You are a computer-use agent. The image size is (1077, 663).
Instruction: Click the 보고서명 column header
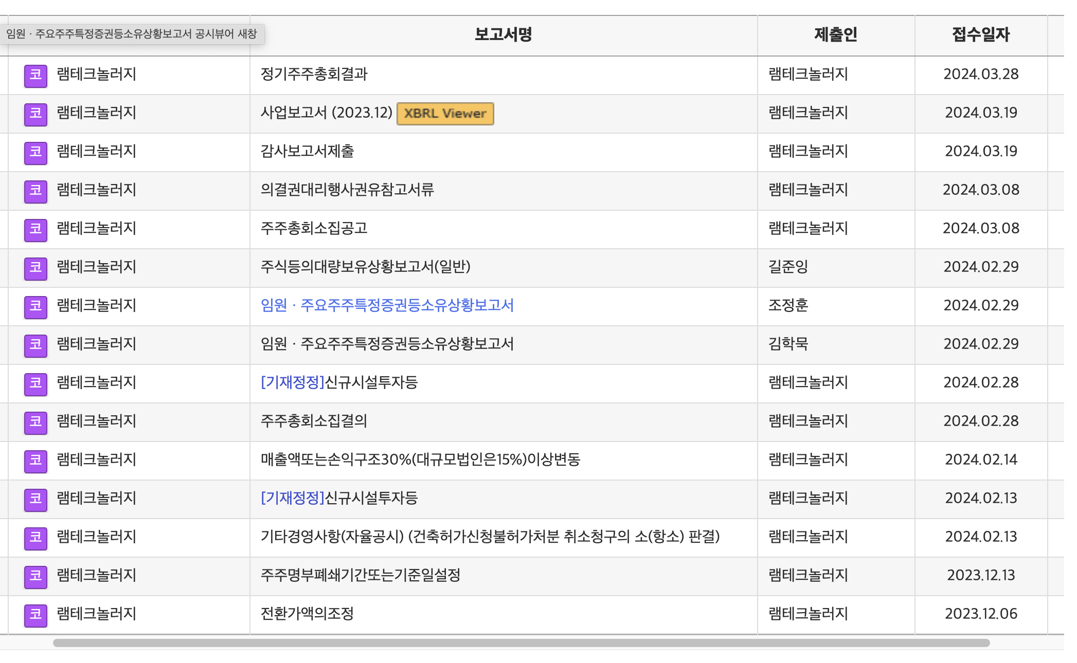coord(502,34)
